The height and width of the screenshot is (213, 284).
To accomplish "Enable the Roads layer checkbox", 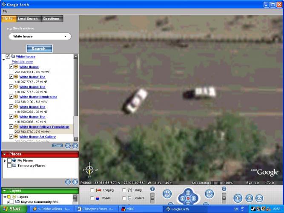I will pos(92,198).
